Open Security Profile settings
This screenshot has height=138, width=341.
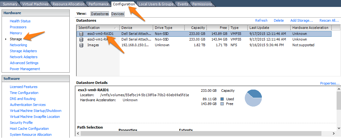21,123
